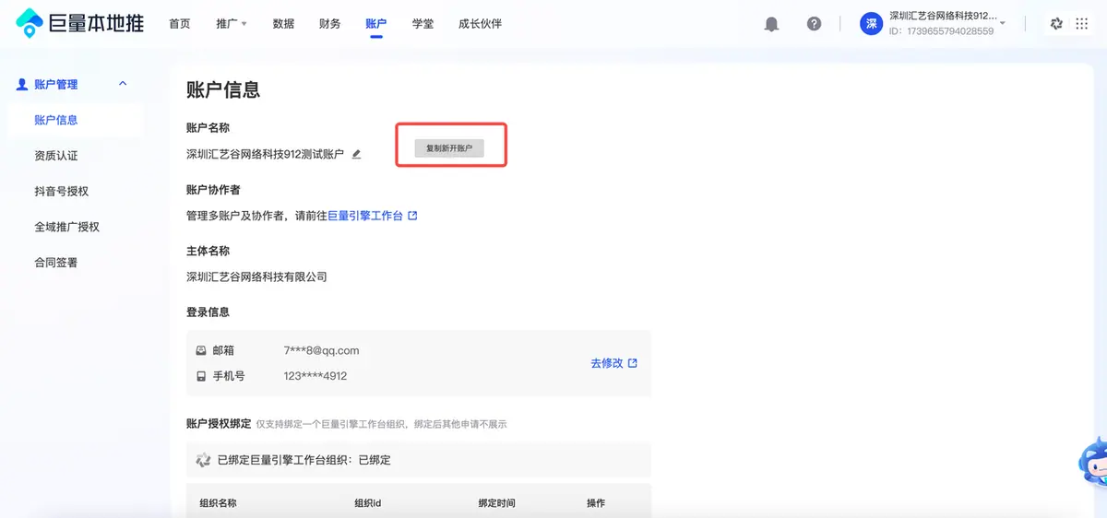Expand the 推广 dropdown menu
The image size is (1107, 518).
point(232,24)
